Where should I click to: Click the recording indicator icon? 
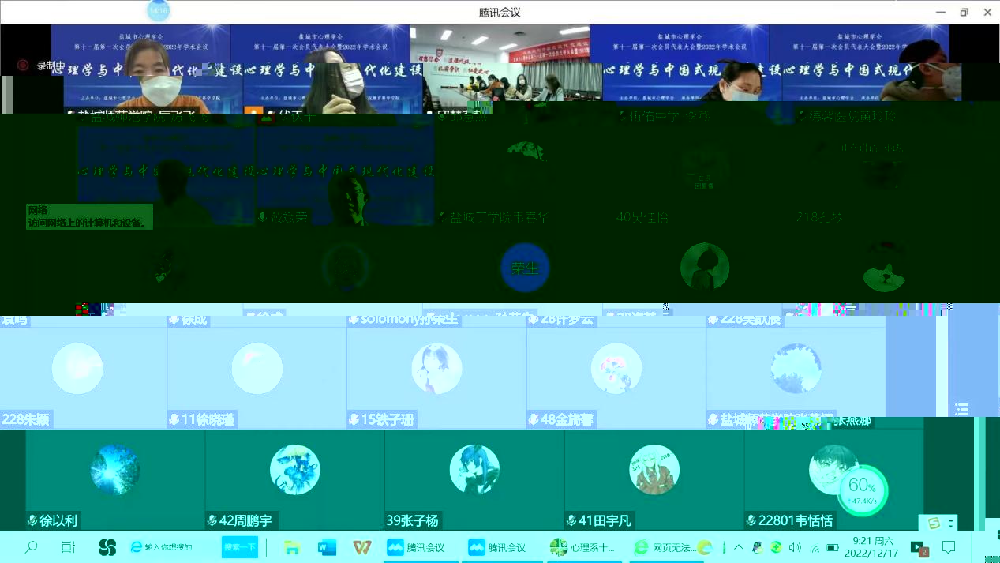tap(23, 66)
